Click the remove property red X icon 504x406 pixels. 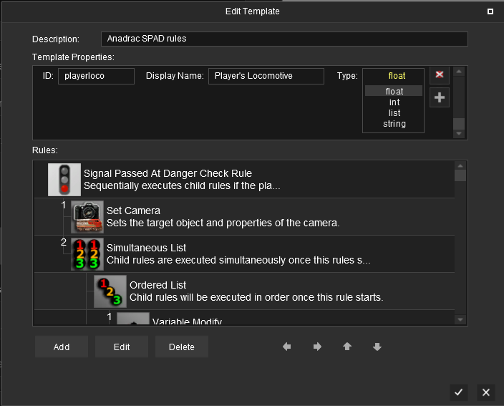[x=440, y=75]
